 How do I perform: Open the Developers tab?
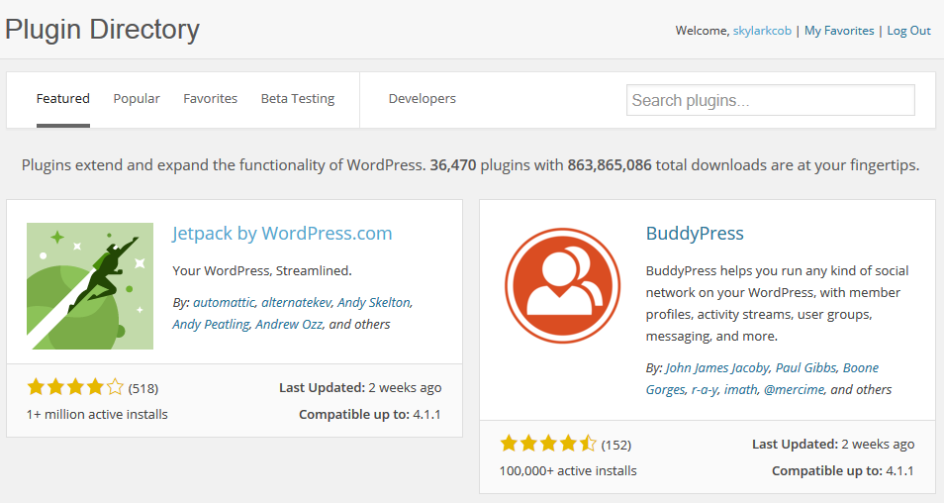(423, 99)
